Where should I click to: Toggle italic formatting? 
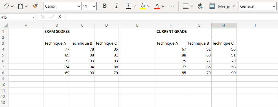(x=116, y=6)
